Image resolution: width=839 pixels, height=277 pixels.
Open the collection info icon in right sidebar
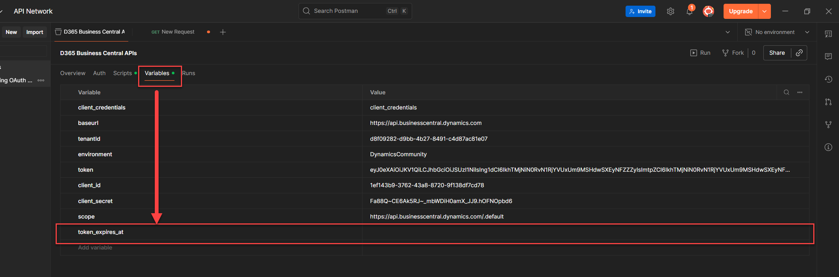828,147
